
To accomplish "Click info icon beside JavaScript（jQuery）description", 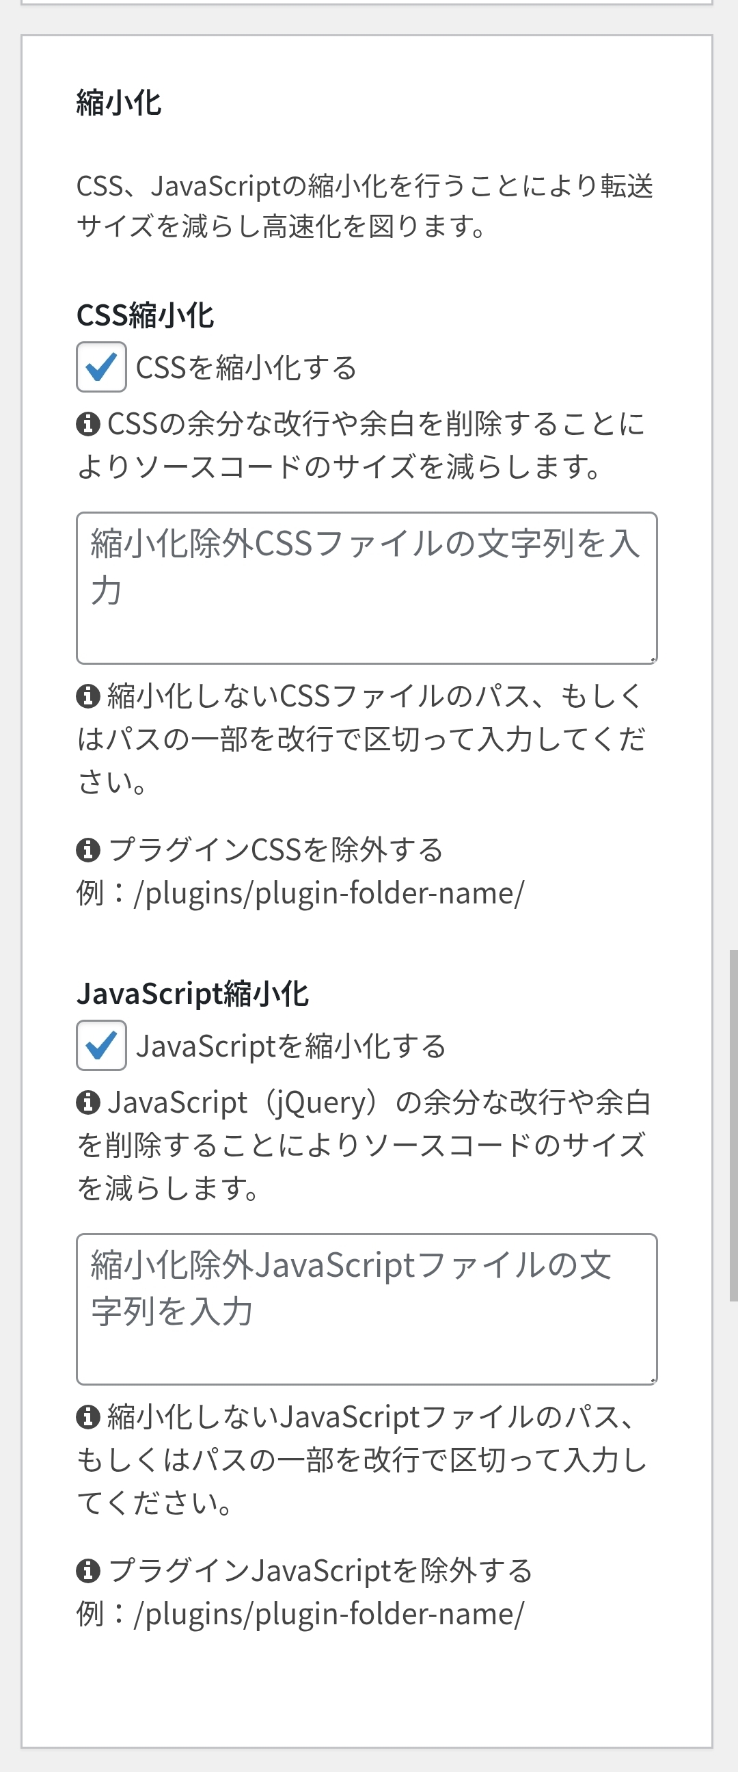I will pyautogui.click(x=88, y=1102).
